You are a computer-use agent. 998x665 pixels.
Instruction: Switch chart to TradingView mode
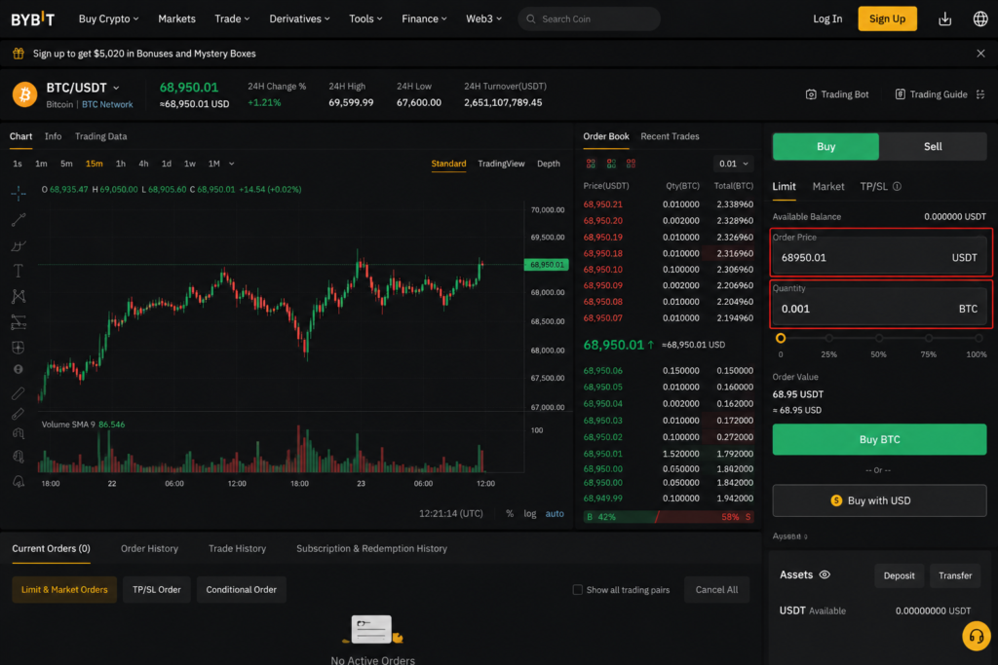(501, 164)
